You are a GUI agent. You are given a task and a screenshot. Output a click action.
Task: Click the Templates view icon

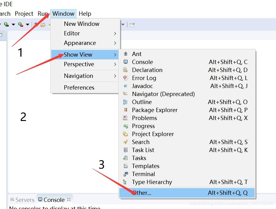pos(126,166)
